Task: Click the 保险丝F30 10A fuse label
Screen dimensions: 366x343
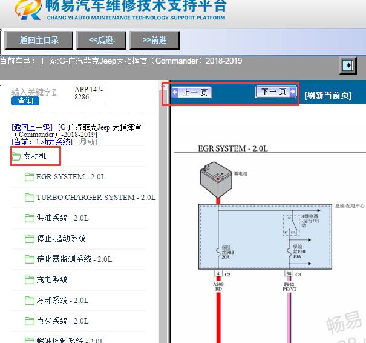Action: click(x=299, y=251)
